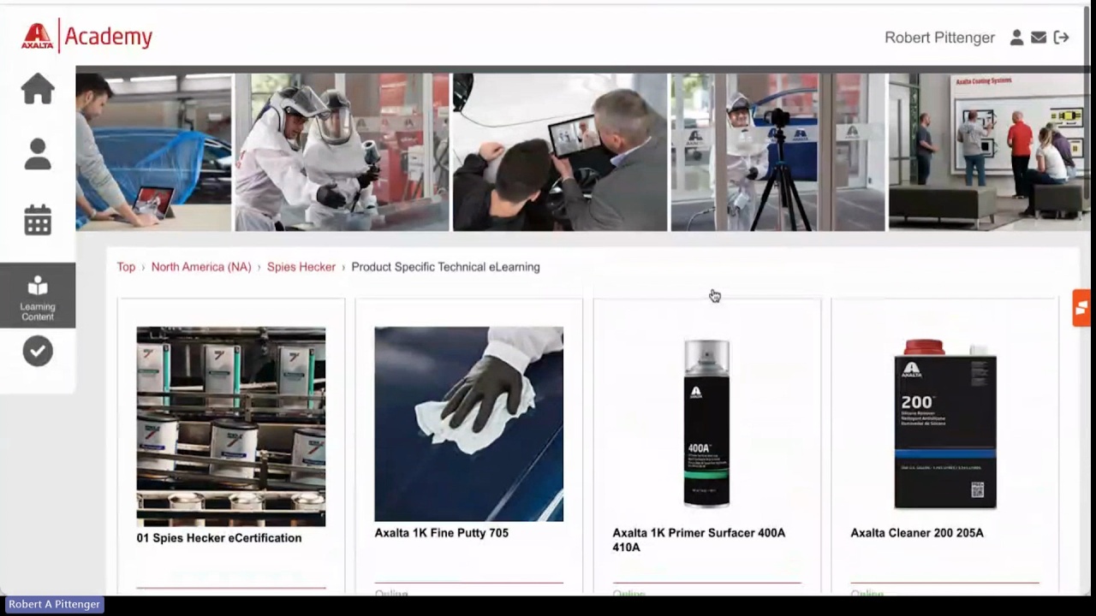Viewport: 1096px width, 616px height.
Task: Click the logout arrow icon in the header
Action: pos(1062,38)
